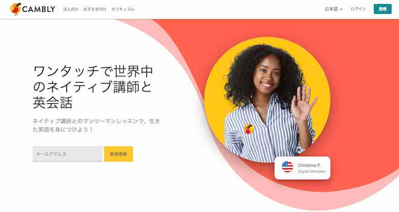
Task: Click the US flag icon on tutor card
Action: click(x=287, y=167)
